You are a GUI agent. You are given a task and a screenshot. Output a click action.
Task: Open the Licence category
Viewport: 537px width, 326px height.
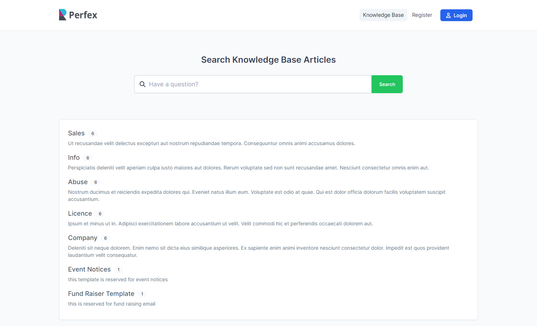tap(80, 214)
